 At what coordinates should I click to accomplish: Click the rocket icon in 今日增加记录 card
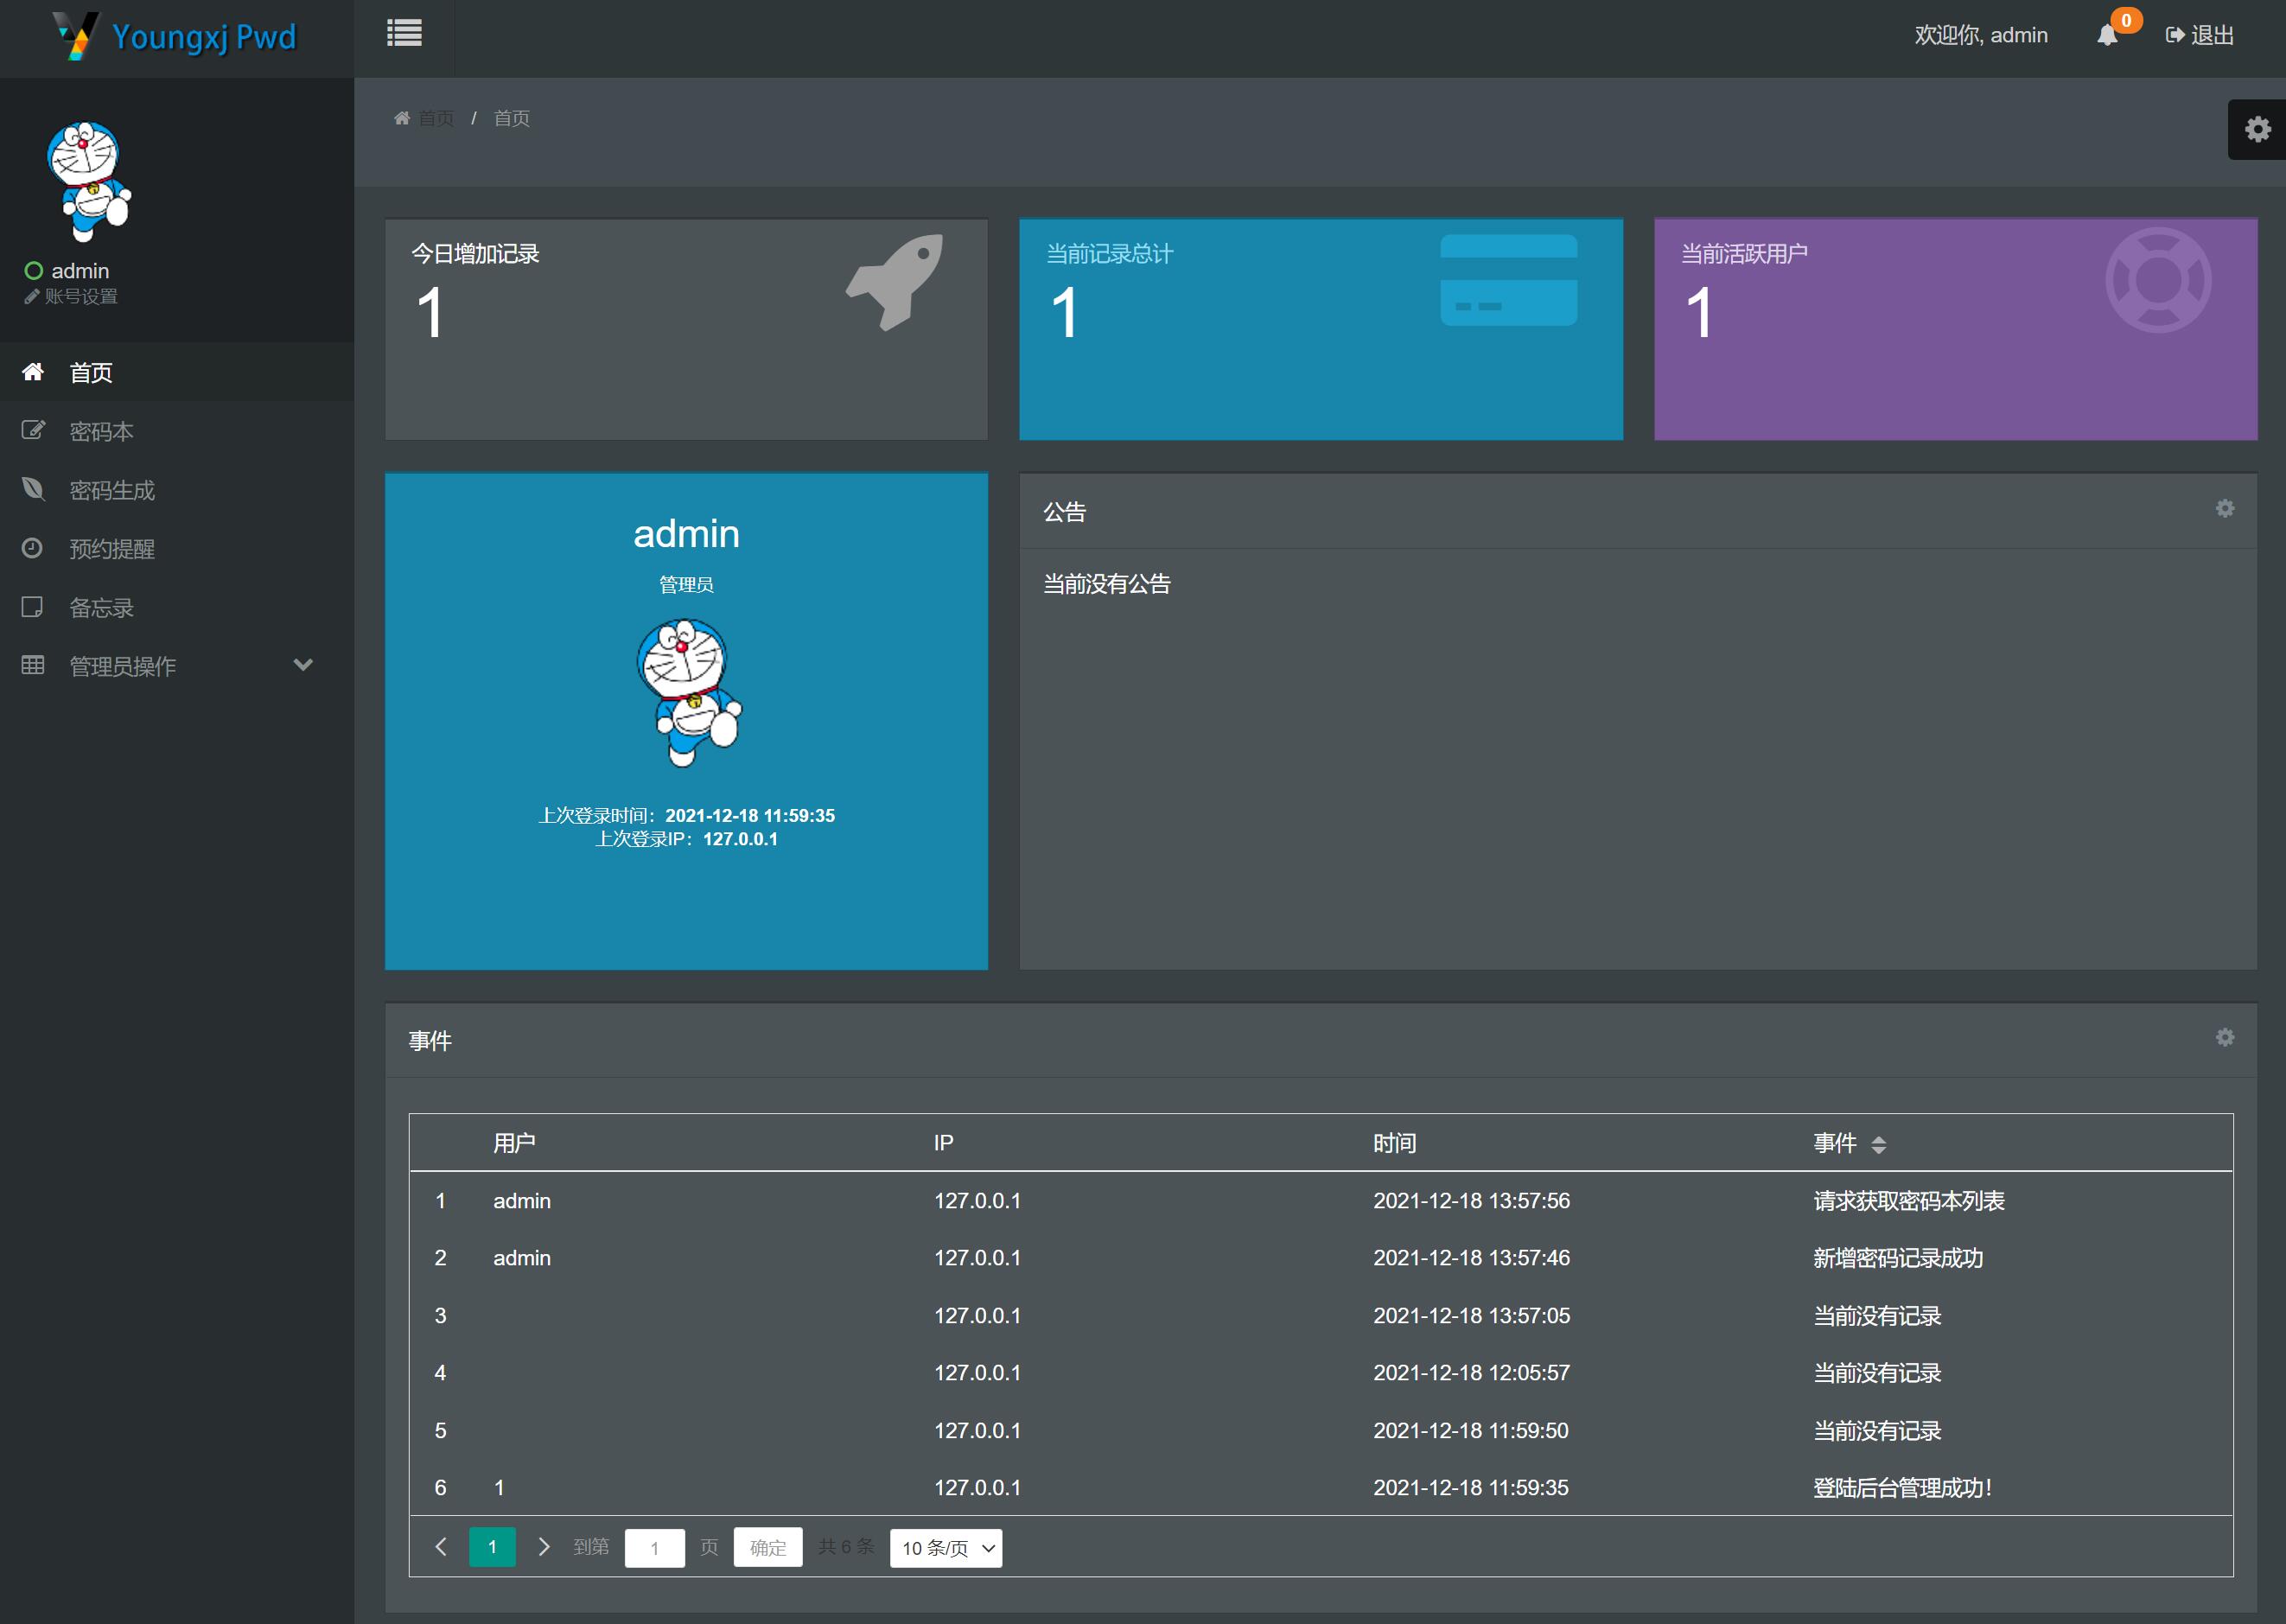896,281
